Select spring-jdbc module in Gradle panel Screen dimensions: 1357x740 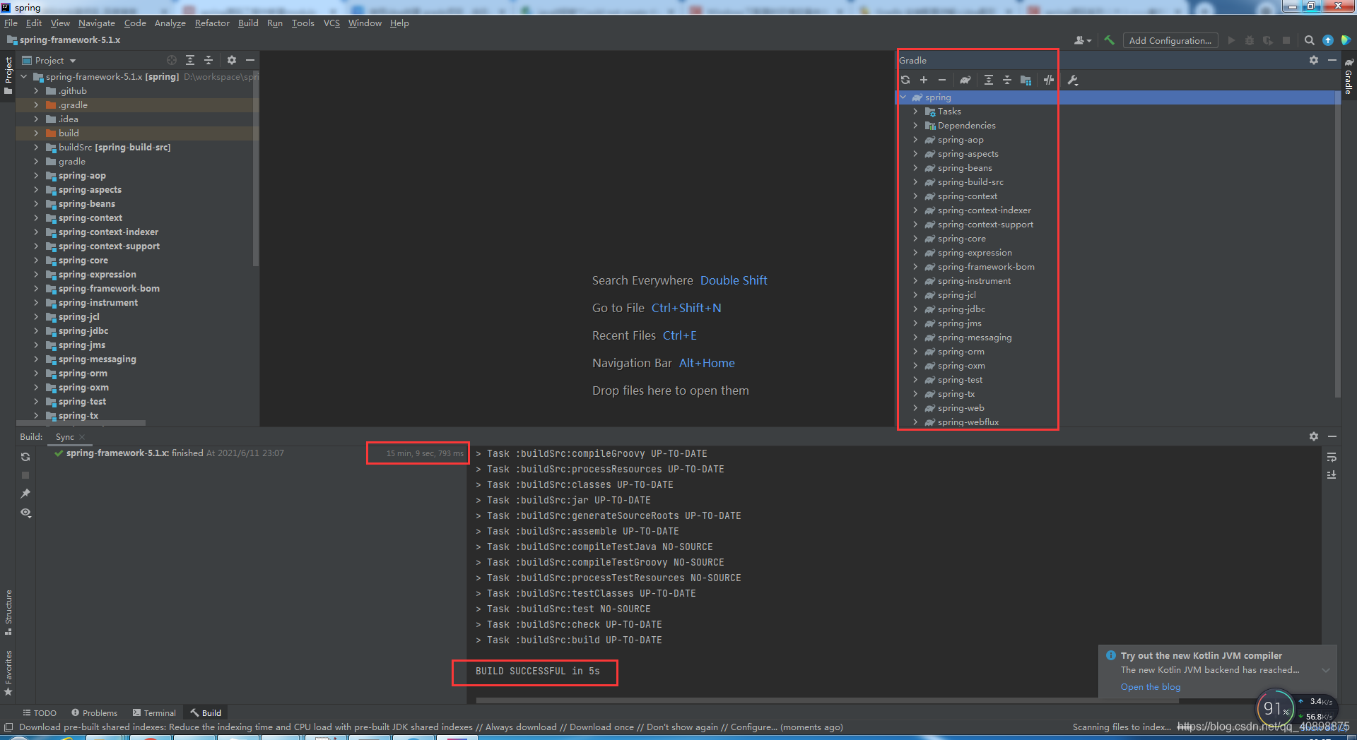(x=961, y=309)
